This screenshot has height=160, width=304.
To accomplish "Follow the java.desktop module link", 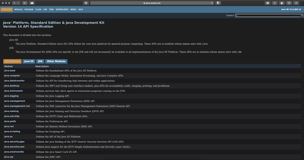I will click(x=12, y=86).
